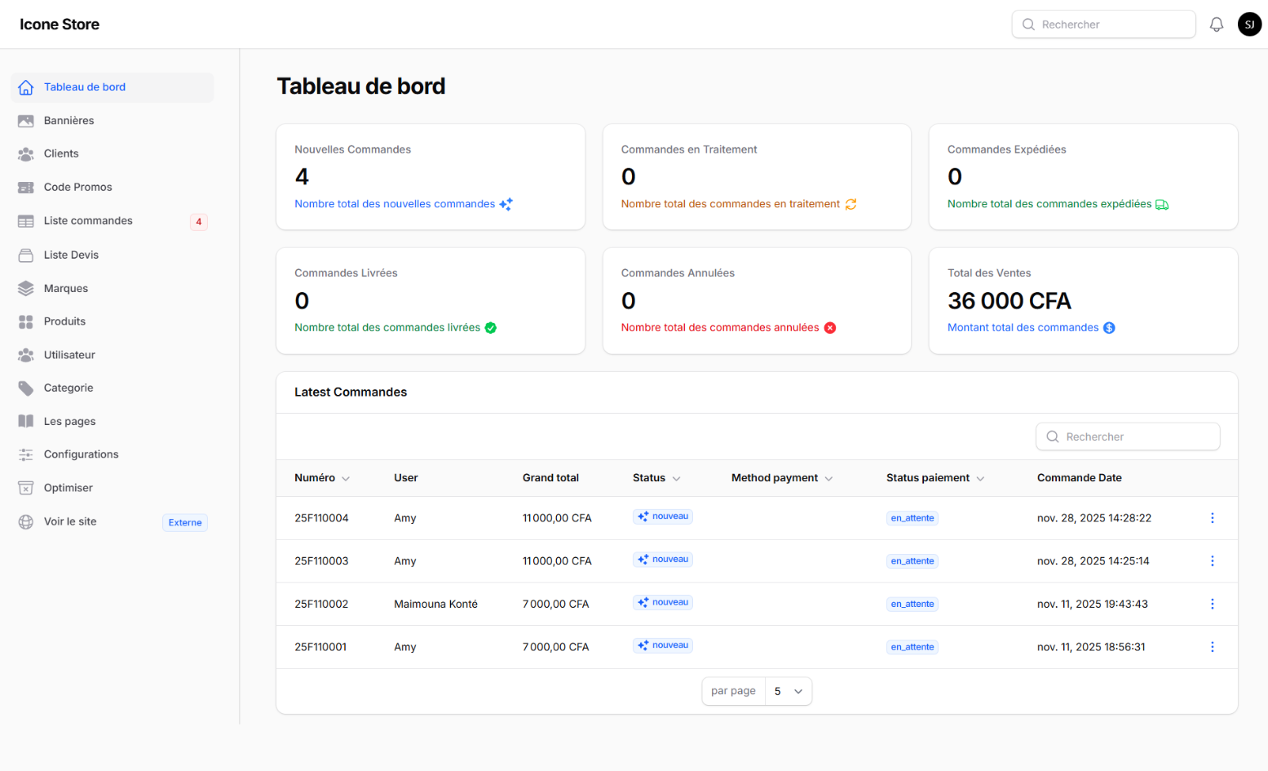The height and width of the screenshot is (771, 1268).
Task: Click the Icone Store logo link
Action: 60,24
